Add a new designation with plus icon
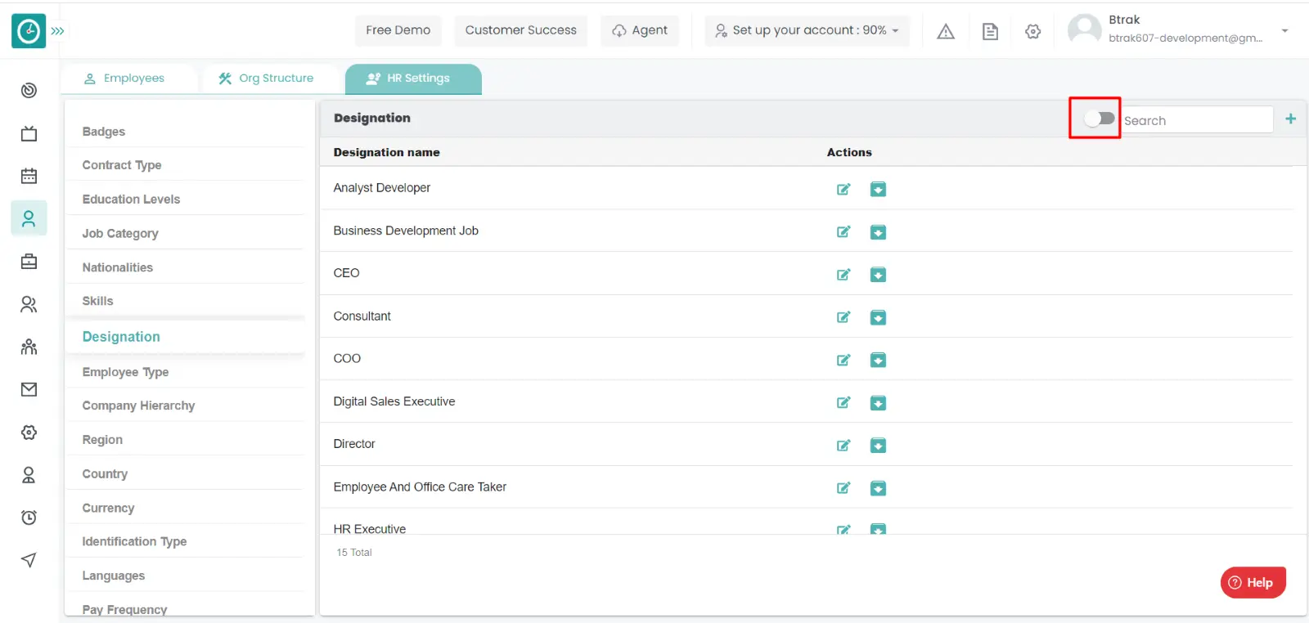The width and height of the screenshot is (1309, 623). click(1290, 119)
